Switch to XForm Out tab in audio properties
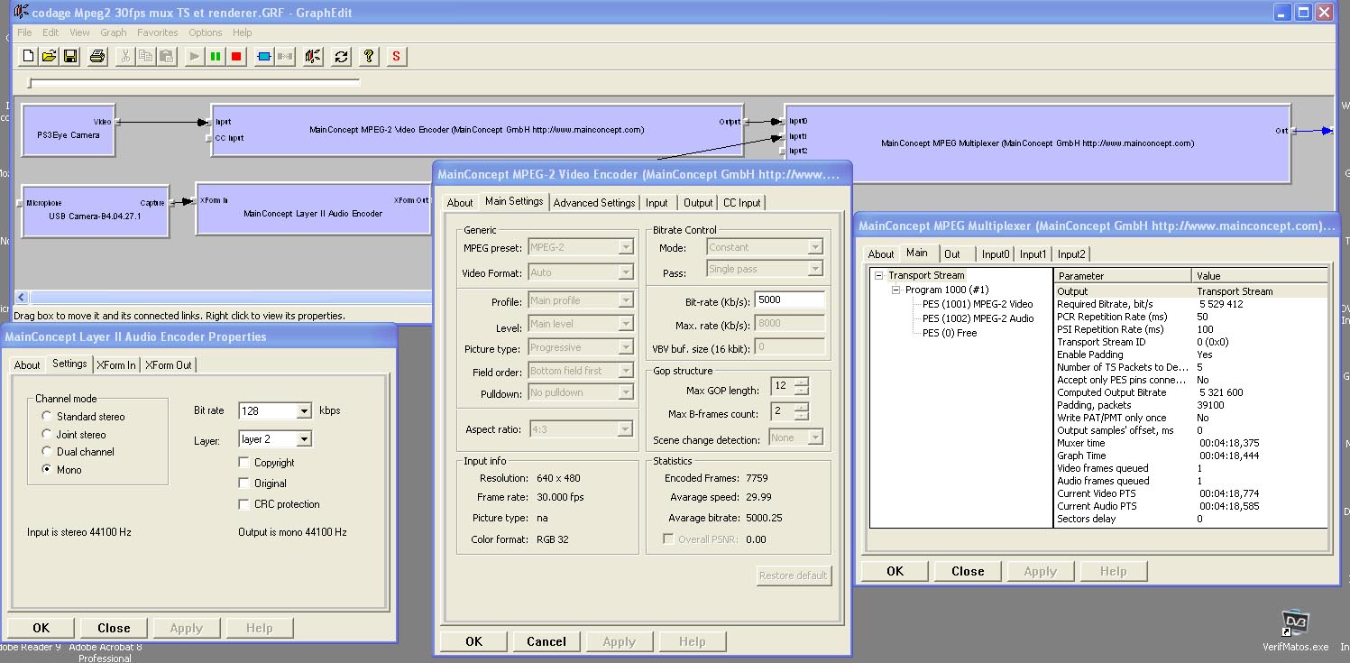This screenshot has width=1350, height=663. [x=170, y=364]
